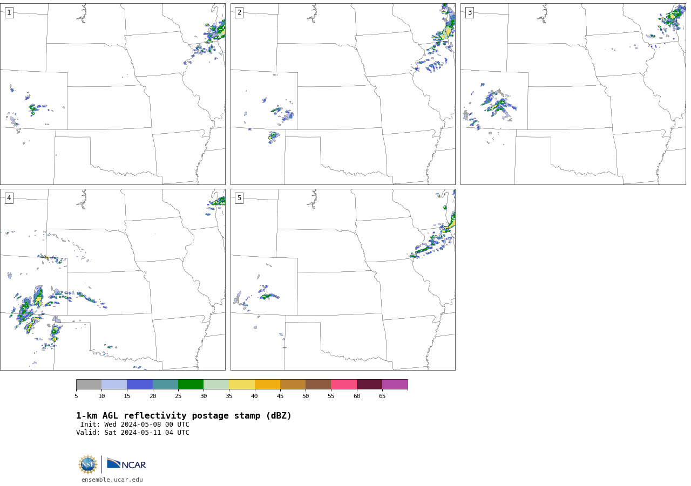691x486 pixels.
Task: Open postage stamp panel number 5
Action: point(343,279)
